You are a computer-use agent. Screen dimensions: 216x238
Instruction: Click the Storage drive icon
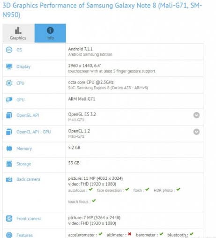[x=9, y=164]
